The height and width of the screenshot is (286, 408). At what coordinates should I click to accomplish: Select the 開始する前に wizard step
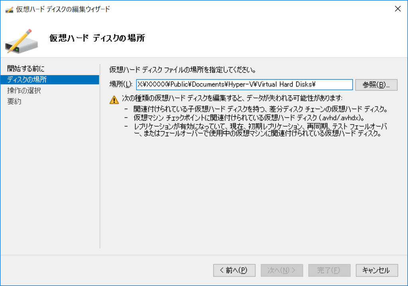(x=26, y=69)
